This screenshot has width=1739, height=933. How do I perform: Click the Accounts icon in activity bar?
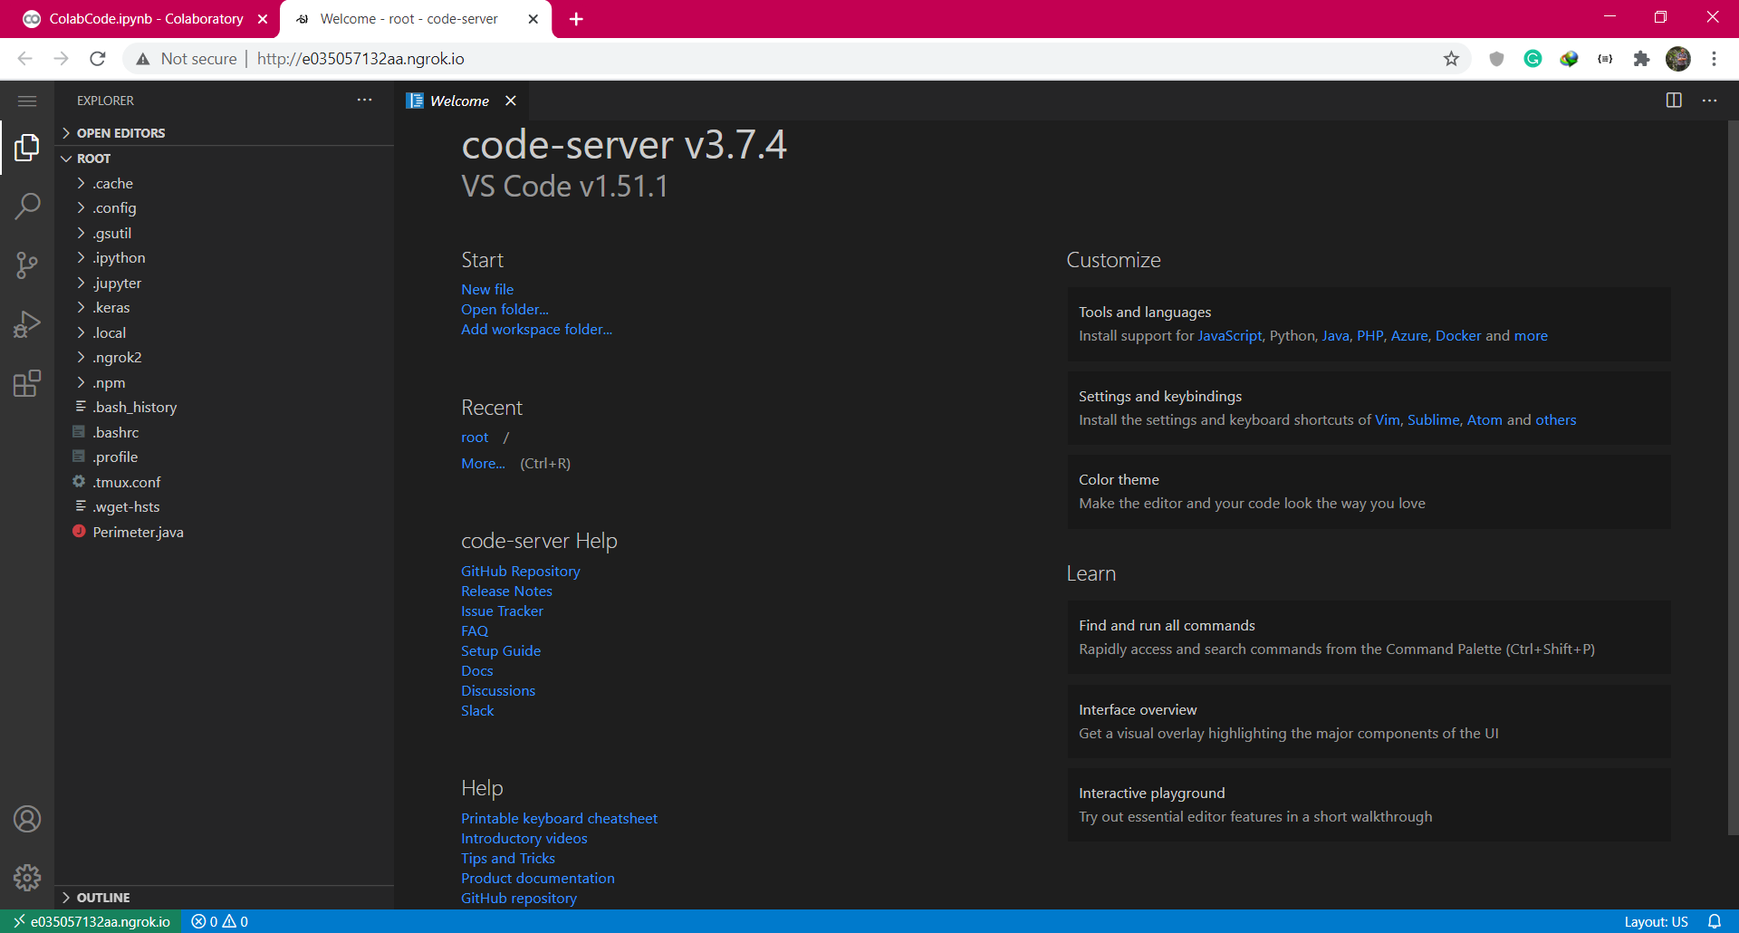tap(27, 819)
